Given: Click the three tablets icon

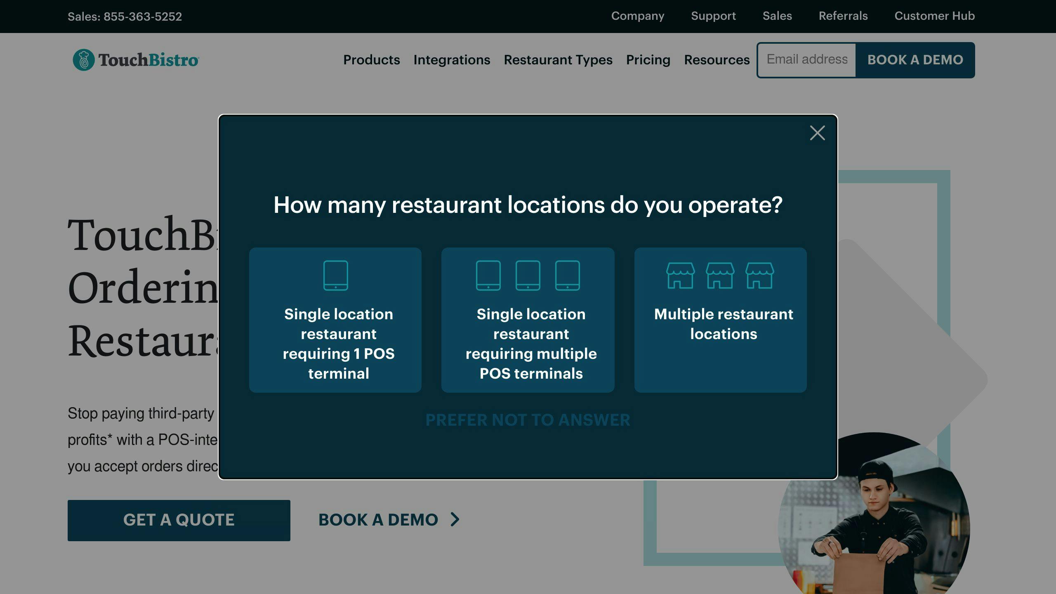Looking at the screenshot, I should click(x=528, y=275).
